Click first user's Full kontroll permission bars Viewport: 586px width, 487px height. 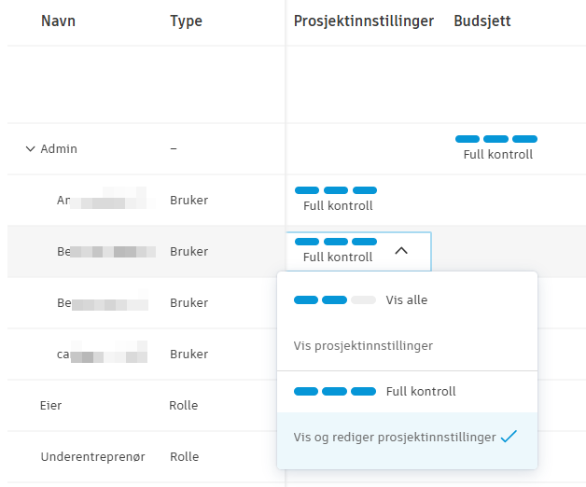336,190
